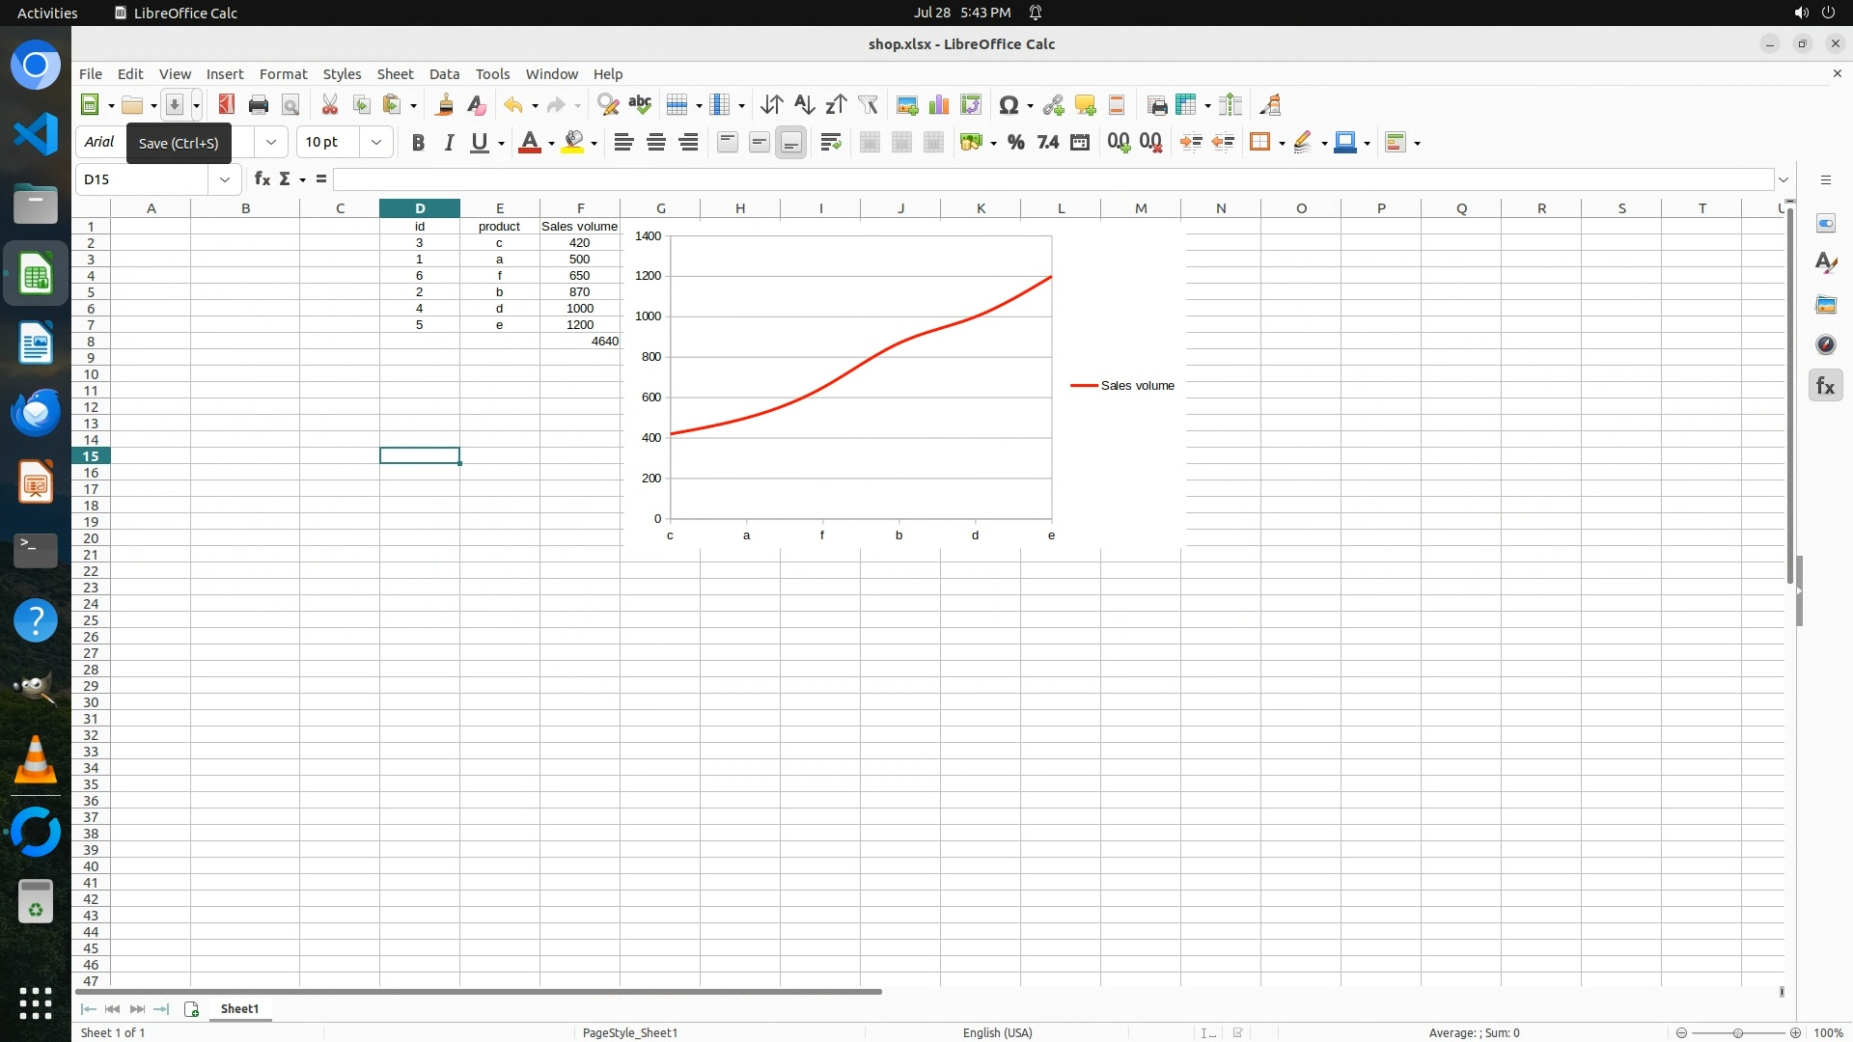
Task: Click the column F header
Action: tap(580, 208)
